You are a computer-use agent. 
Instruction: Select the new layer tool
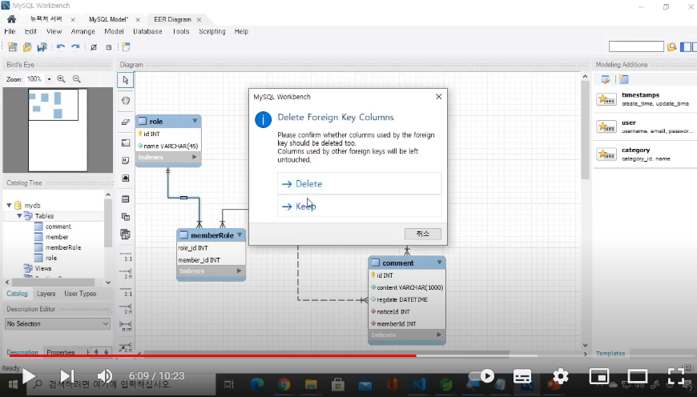pyautogui.click(x=126, y=143)
